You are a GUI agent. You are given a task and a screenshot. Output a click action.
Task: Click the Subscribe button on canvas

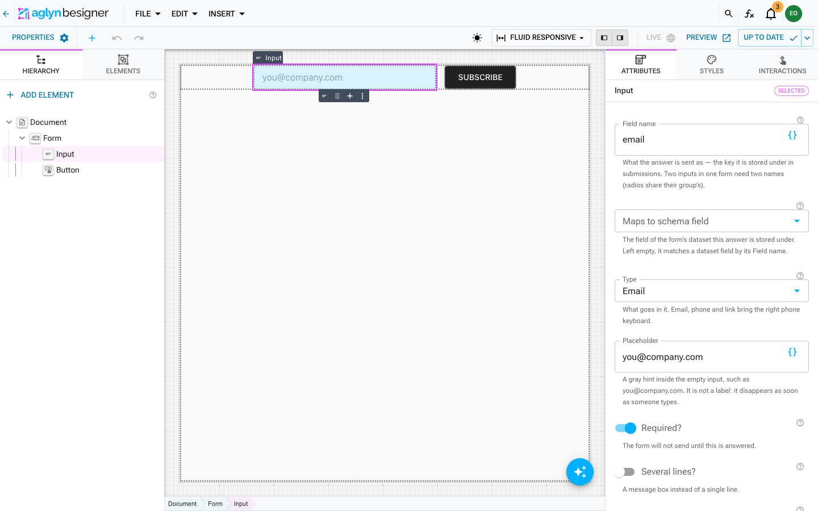(x=480, y=77)
